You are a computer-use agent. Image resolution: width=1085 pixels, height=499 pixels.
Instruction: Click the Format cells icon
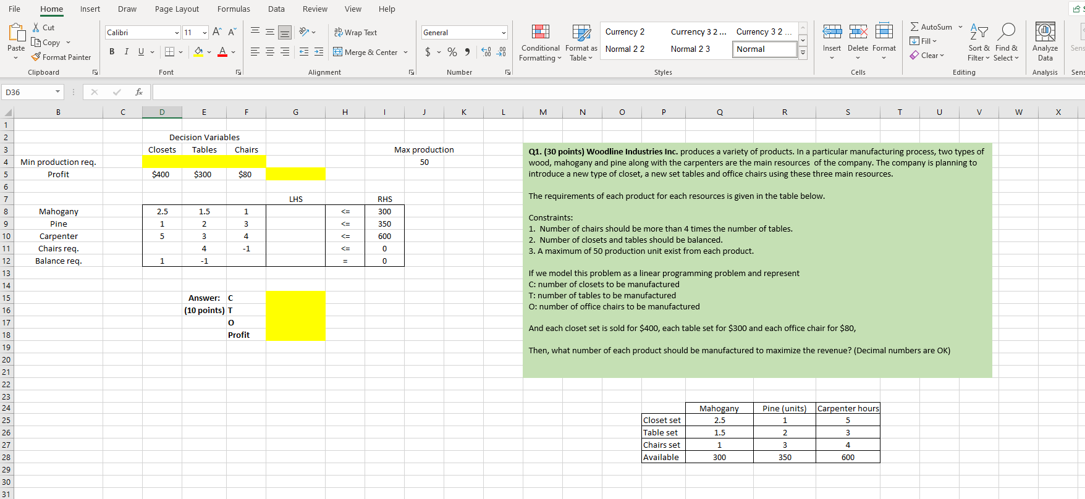(x=884, y=32)
